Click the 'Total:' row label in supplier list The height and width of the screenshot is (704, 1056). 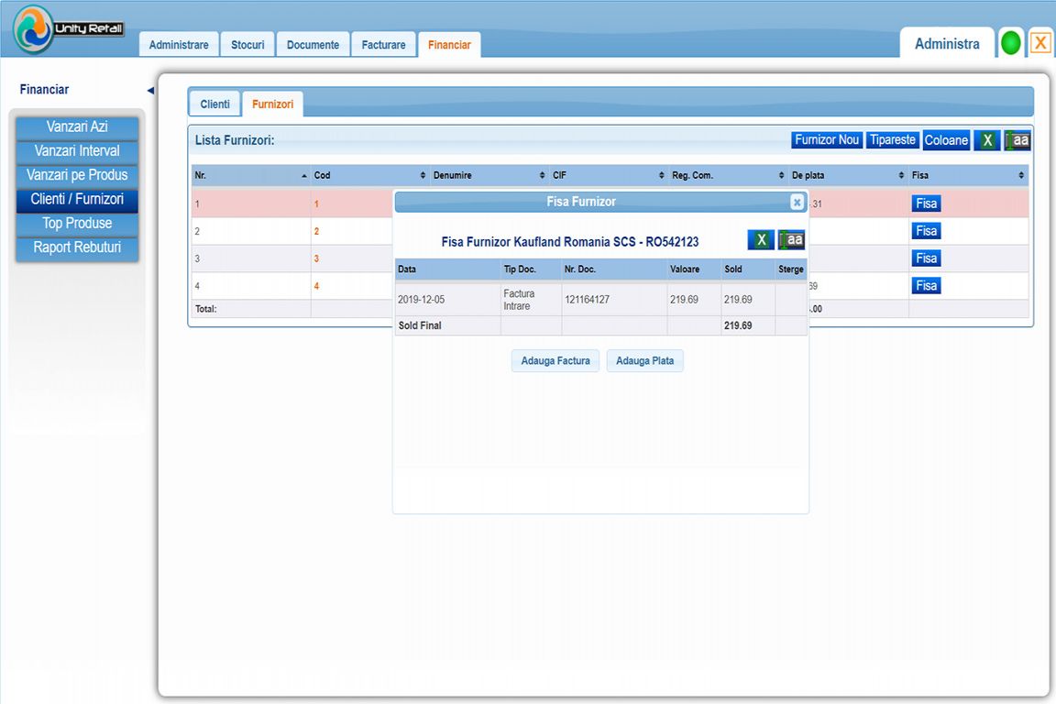(206, 309)
